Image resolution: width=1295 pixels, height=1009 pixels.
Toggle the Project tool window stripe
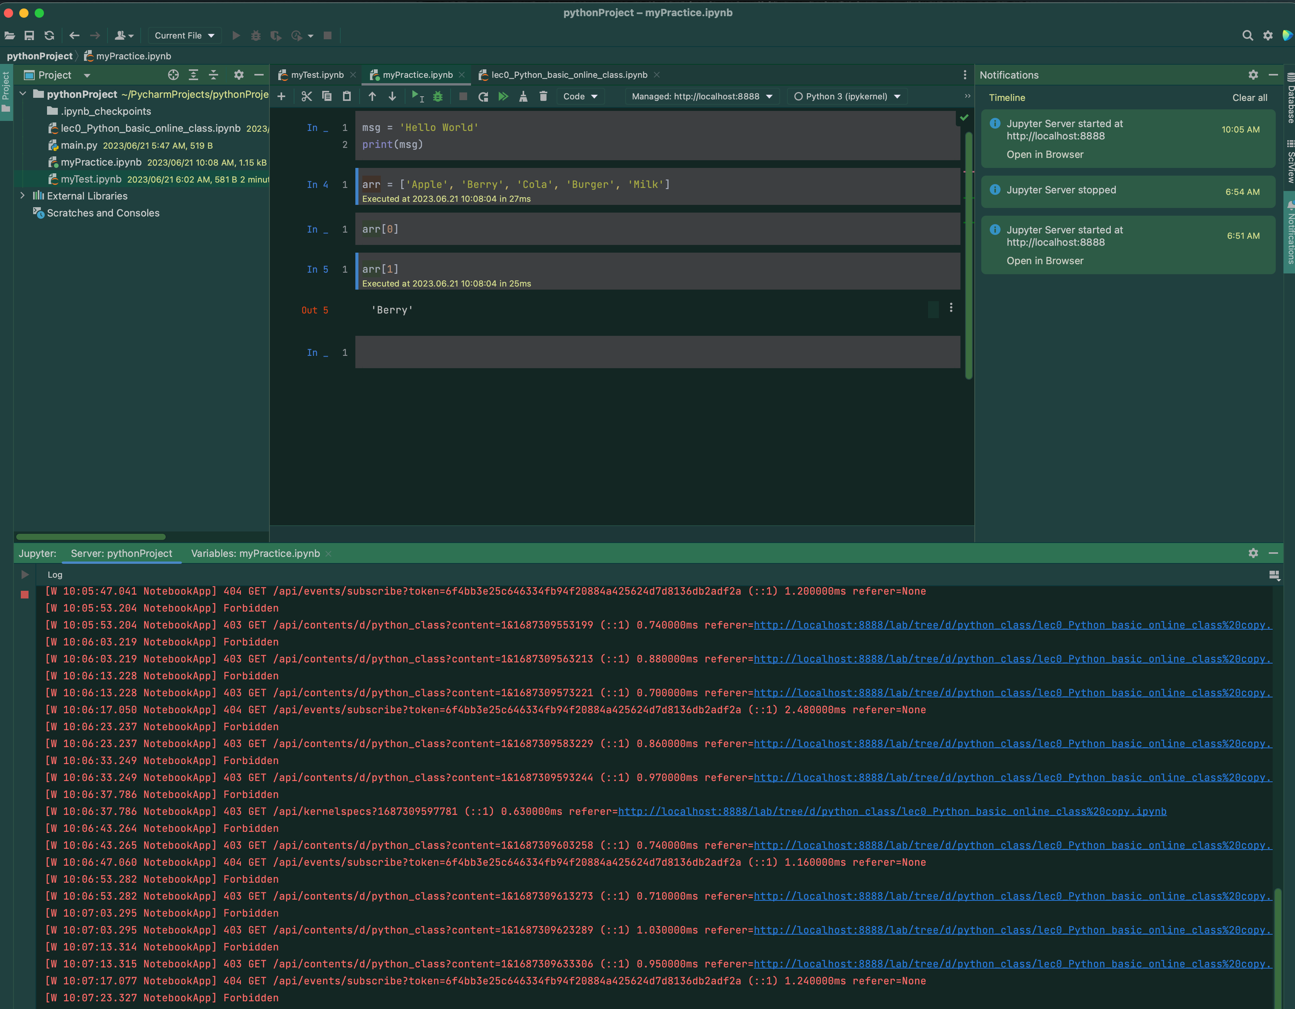(x=6, y=92)
